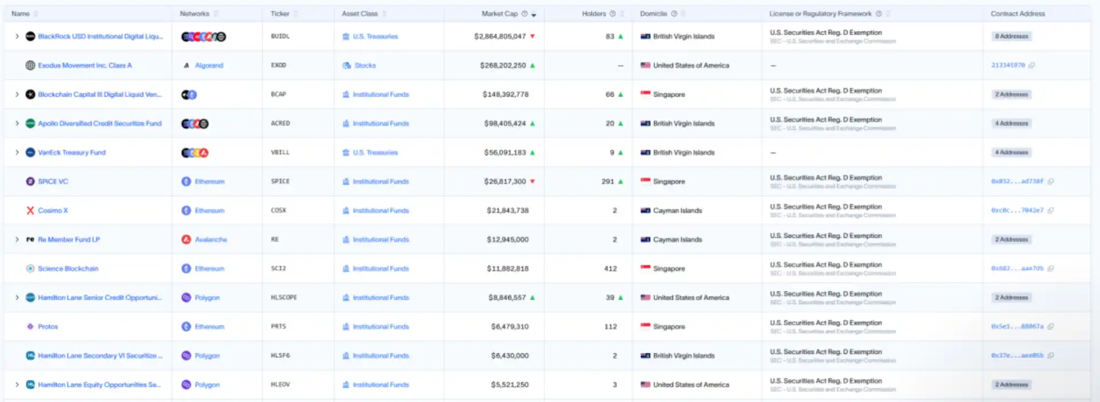Viewport: 1100px width, 402px height.
Task: Click the Protos token logo
Action: 30,326
